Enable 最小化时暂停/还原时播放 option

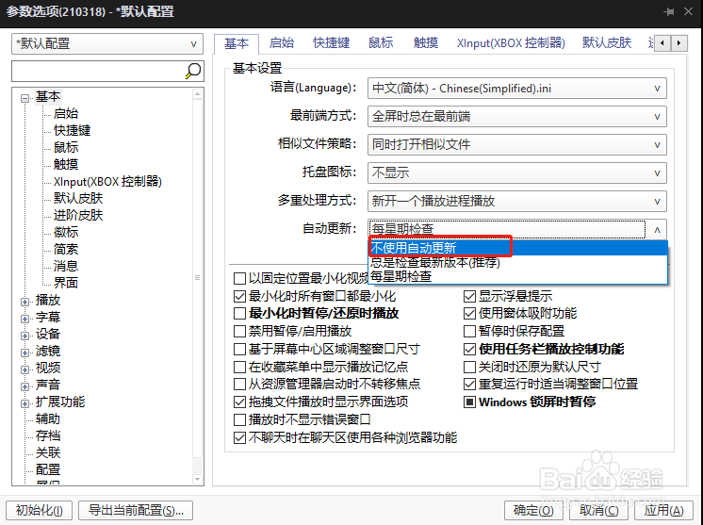(x=240, y=313)
